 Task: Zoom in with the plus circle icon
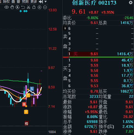[39, 7]
